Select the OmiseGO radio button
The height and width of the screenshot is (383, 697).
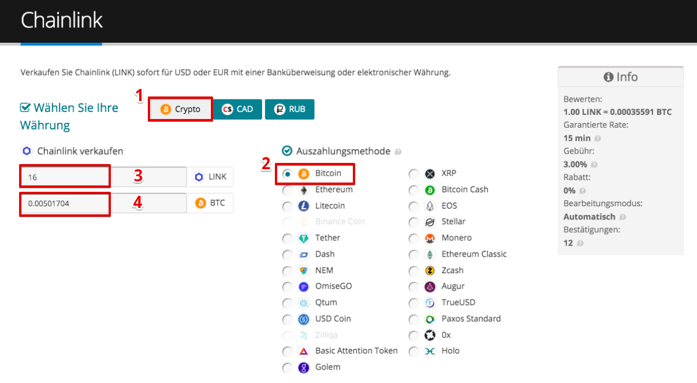tap(287, 287)
